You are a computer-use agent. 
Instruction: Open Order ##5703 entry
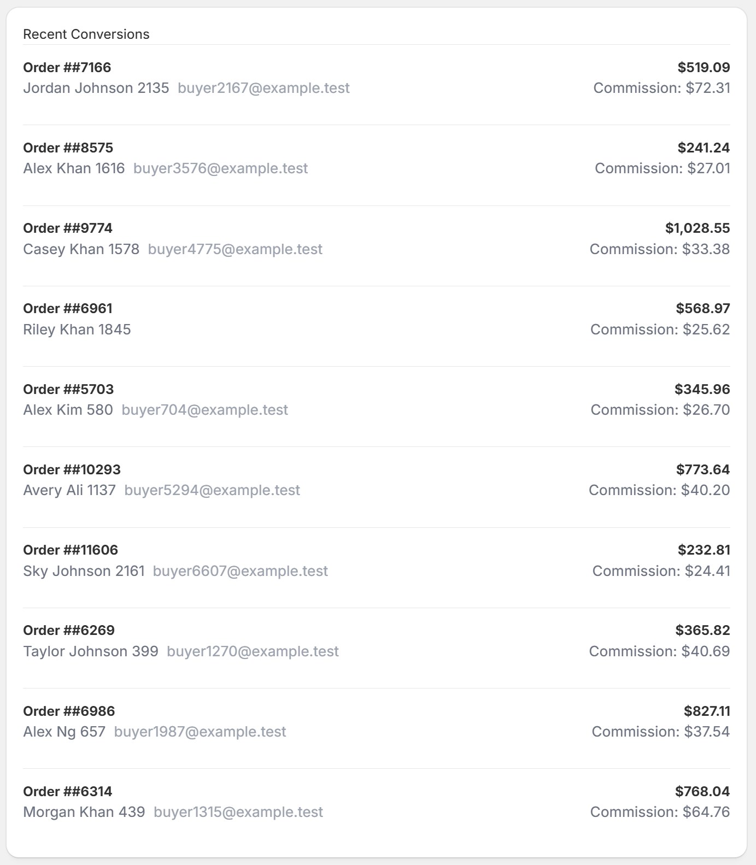[x=68, y=389]
